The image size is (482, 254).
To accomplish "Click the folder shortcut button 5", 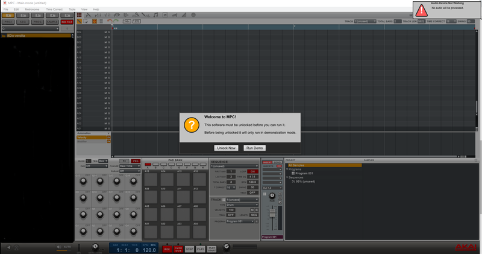I will [x=67, y=16].
